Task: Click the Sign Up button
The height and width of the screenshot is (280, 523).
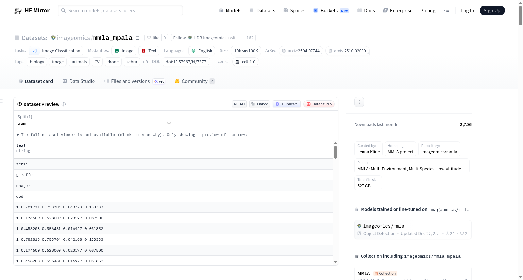Action: point(492,11)
